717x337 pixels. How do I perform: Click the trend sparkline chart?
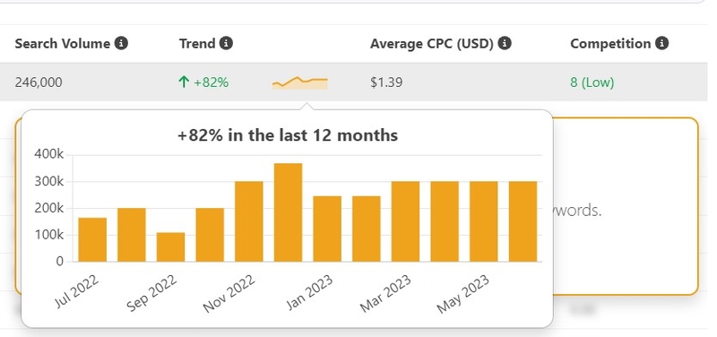click(x=300, y=82)
